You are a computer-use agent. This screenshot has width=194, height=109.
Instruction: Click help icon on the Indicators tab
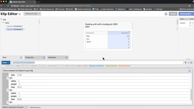[67, 58]
